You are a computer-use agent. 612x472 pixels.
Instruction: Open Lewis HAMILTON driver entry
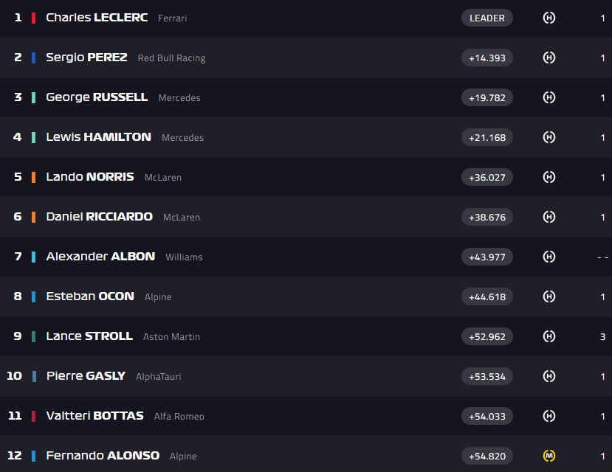pos(98,137)
